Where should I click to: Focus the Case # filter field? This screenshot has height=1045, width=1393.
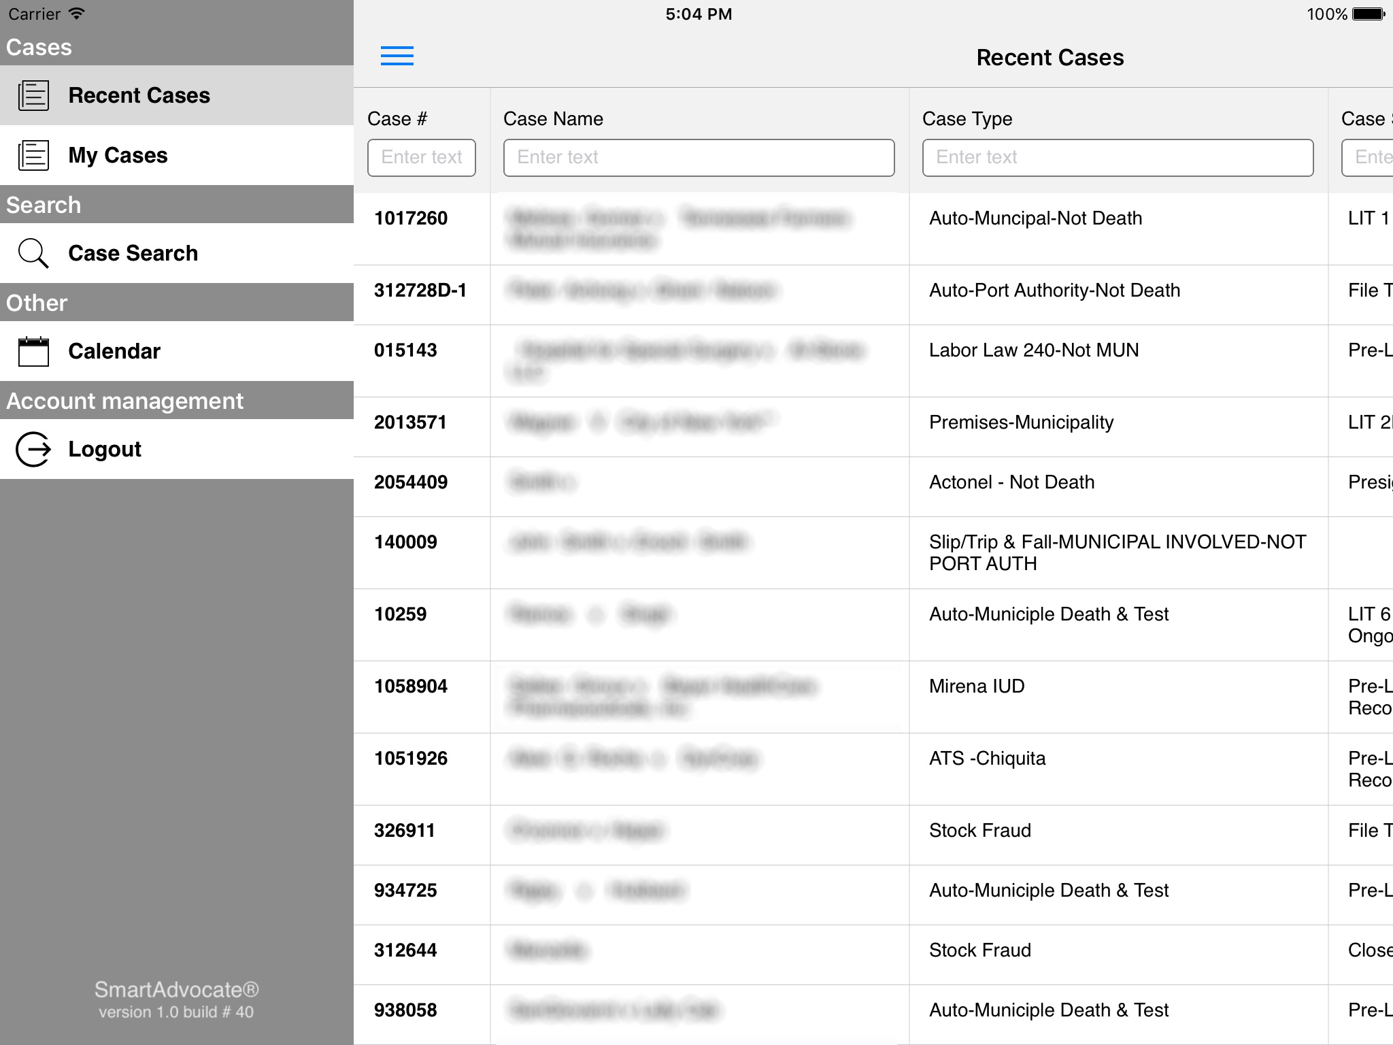422,158
